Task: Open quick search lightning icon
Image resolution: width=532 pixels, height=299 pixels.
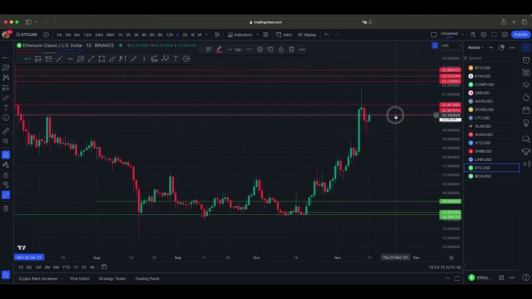Action: click(x=473, y=34)
